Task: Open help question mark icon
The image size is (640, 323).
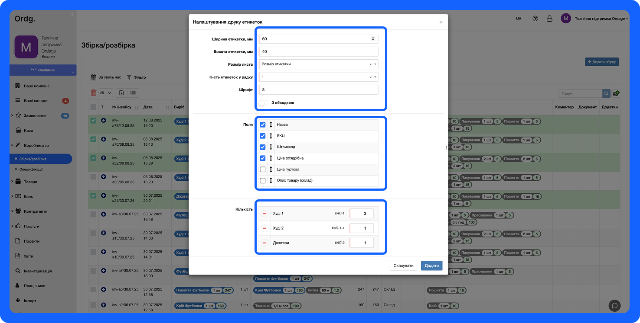Action: tap(536, 19)
